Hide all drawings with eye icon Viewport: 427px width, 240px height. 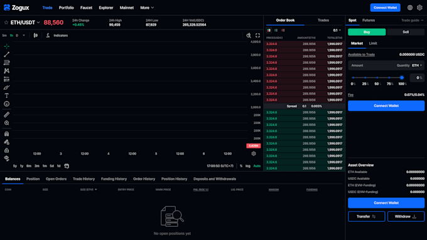click(6, 159)
